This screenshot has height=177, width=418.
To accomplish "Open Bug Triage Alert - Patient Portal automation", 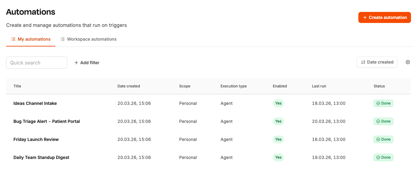I will pyautogui.click(x=46, y=121).
